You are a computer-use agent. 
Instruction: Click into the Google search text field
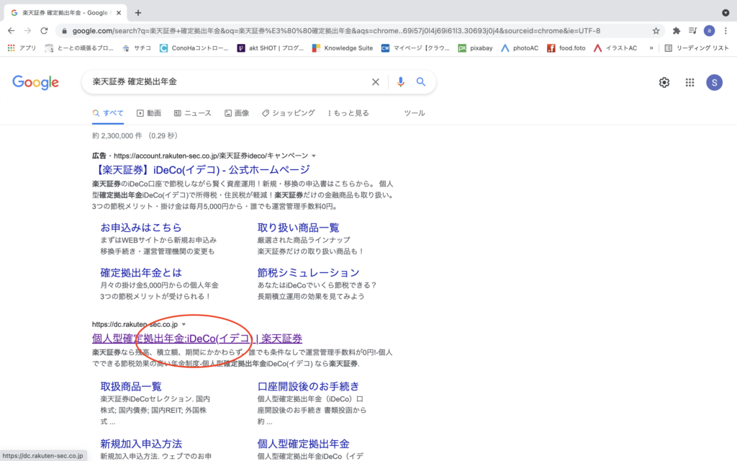223,82
